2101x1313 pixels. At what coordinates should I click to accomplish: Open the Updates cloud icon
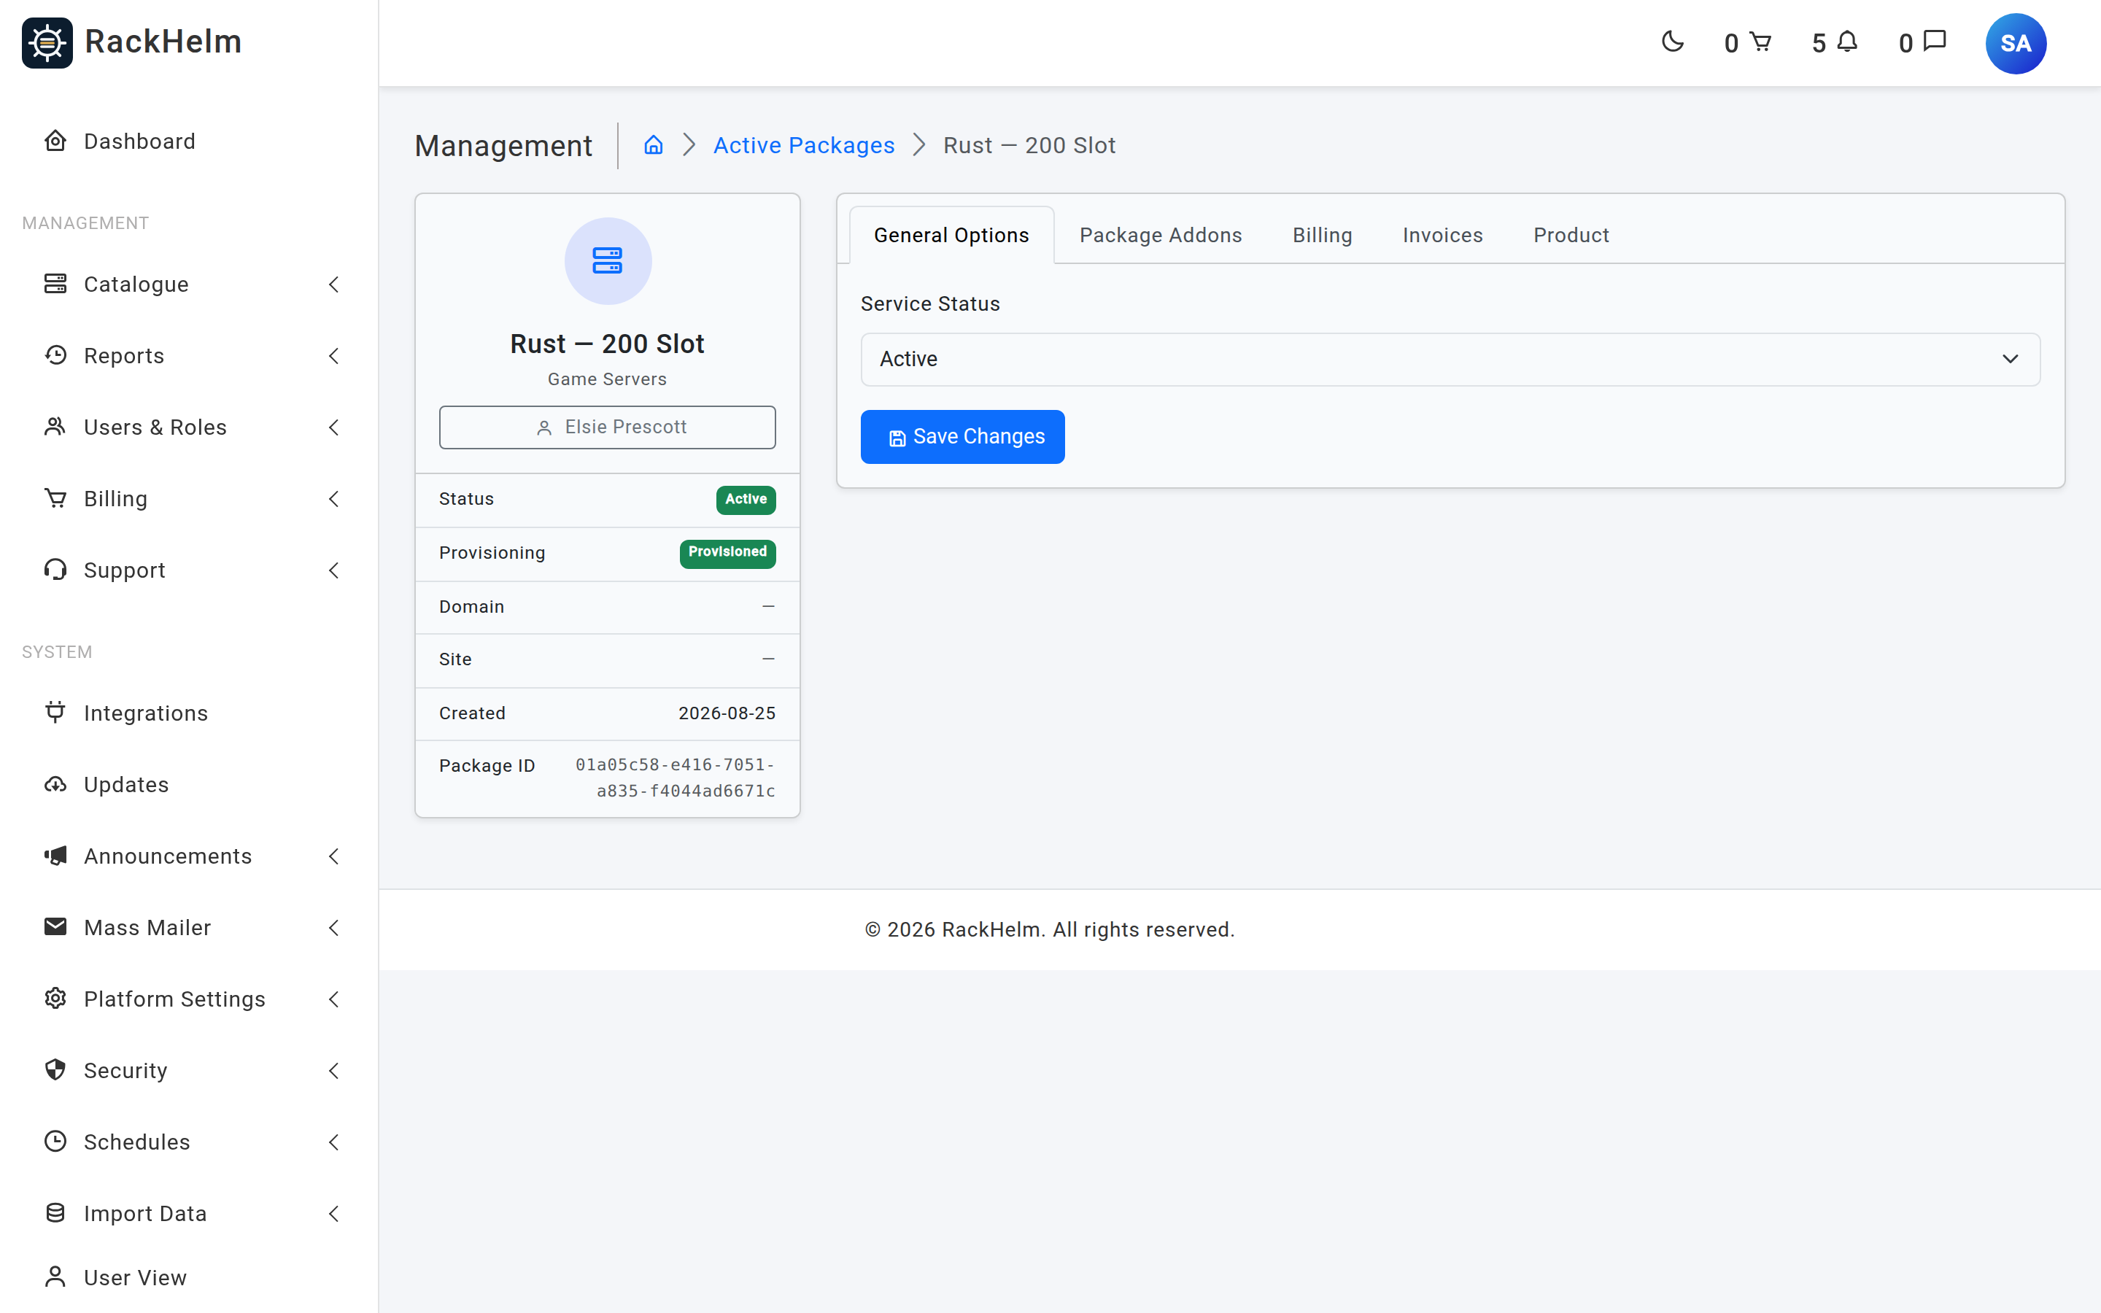coord(55,784)
